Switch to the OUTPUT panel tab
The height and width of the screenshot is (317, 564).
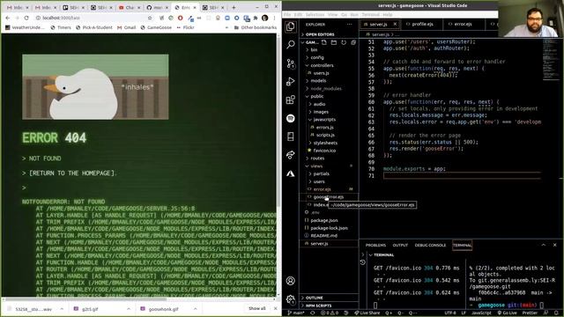click(400, 245)
